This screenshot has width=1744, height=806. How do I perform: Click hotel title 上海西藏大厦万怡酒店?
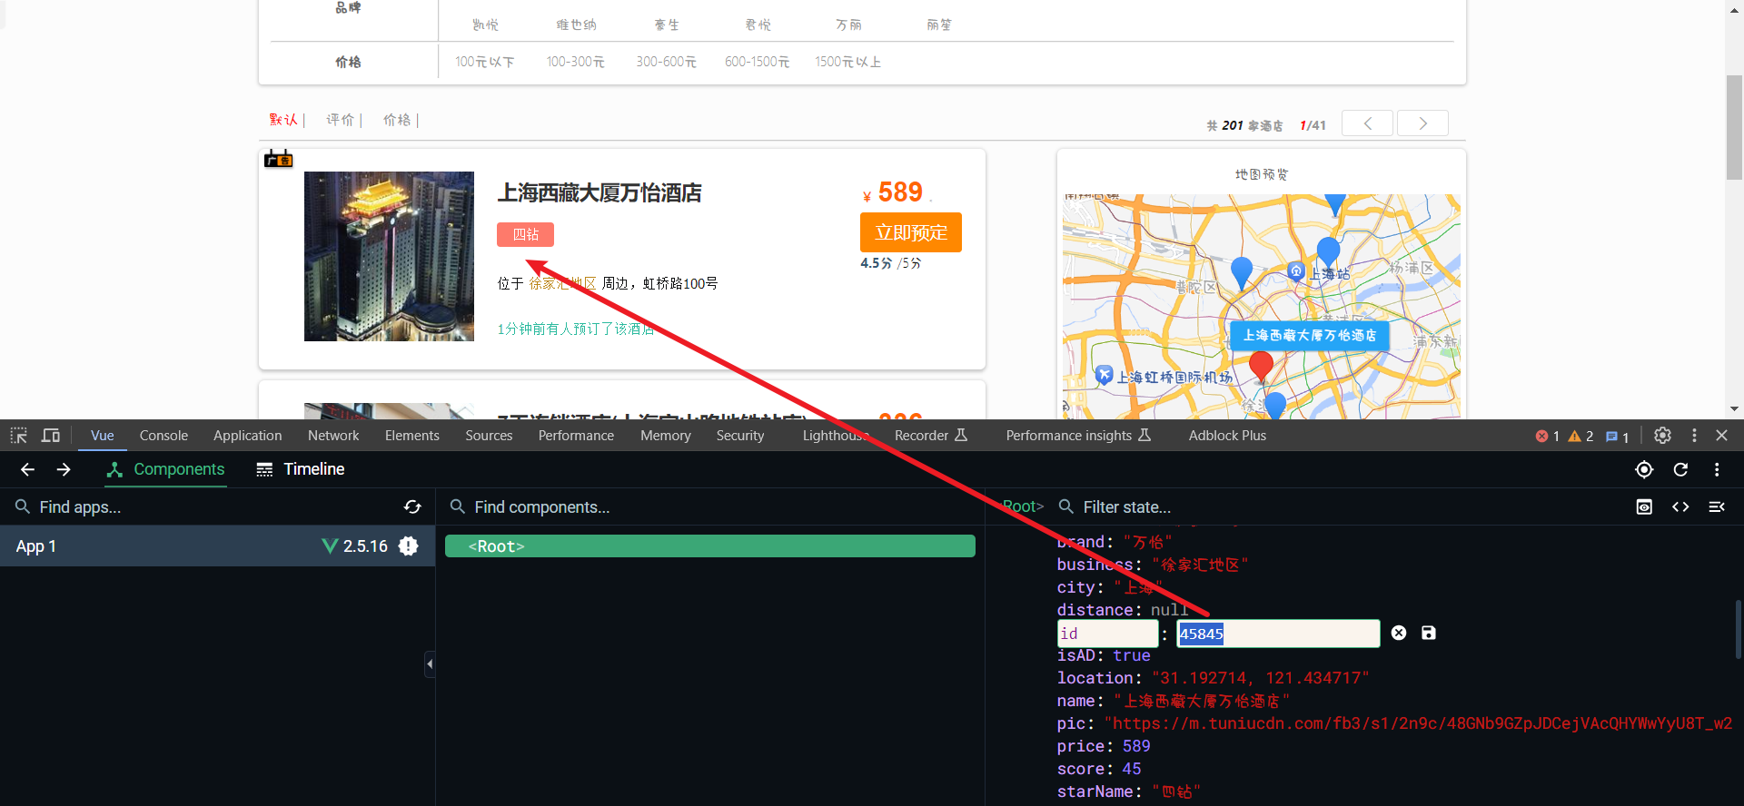[599, 192]
